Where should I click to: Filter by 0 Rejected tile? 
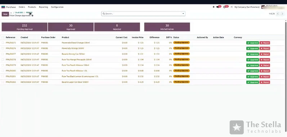117,27
